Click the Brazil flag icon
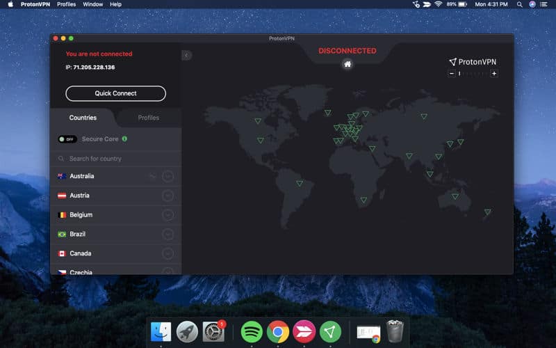This screenshot has width=556, height=348. coord(62,234)
